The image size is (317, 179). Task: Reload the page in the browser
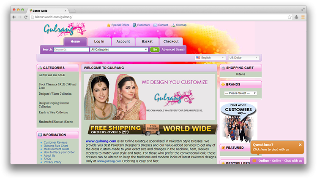tap(26, 17)
